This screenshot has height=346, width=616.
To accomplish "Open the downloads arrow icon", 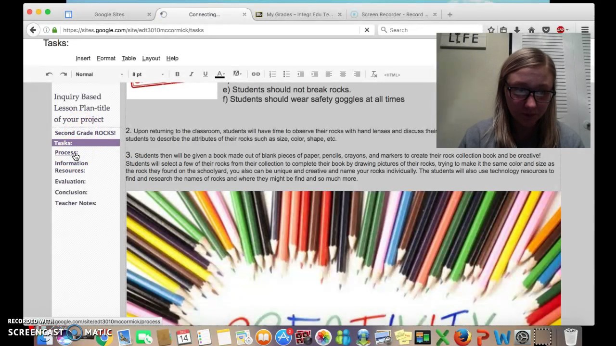I will point(517,30).
